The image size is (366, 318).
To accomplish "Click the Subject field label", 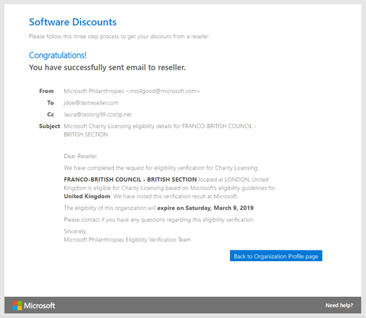I will pyautogui.click(x=49, y=126).
